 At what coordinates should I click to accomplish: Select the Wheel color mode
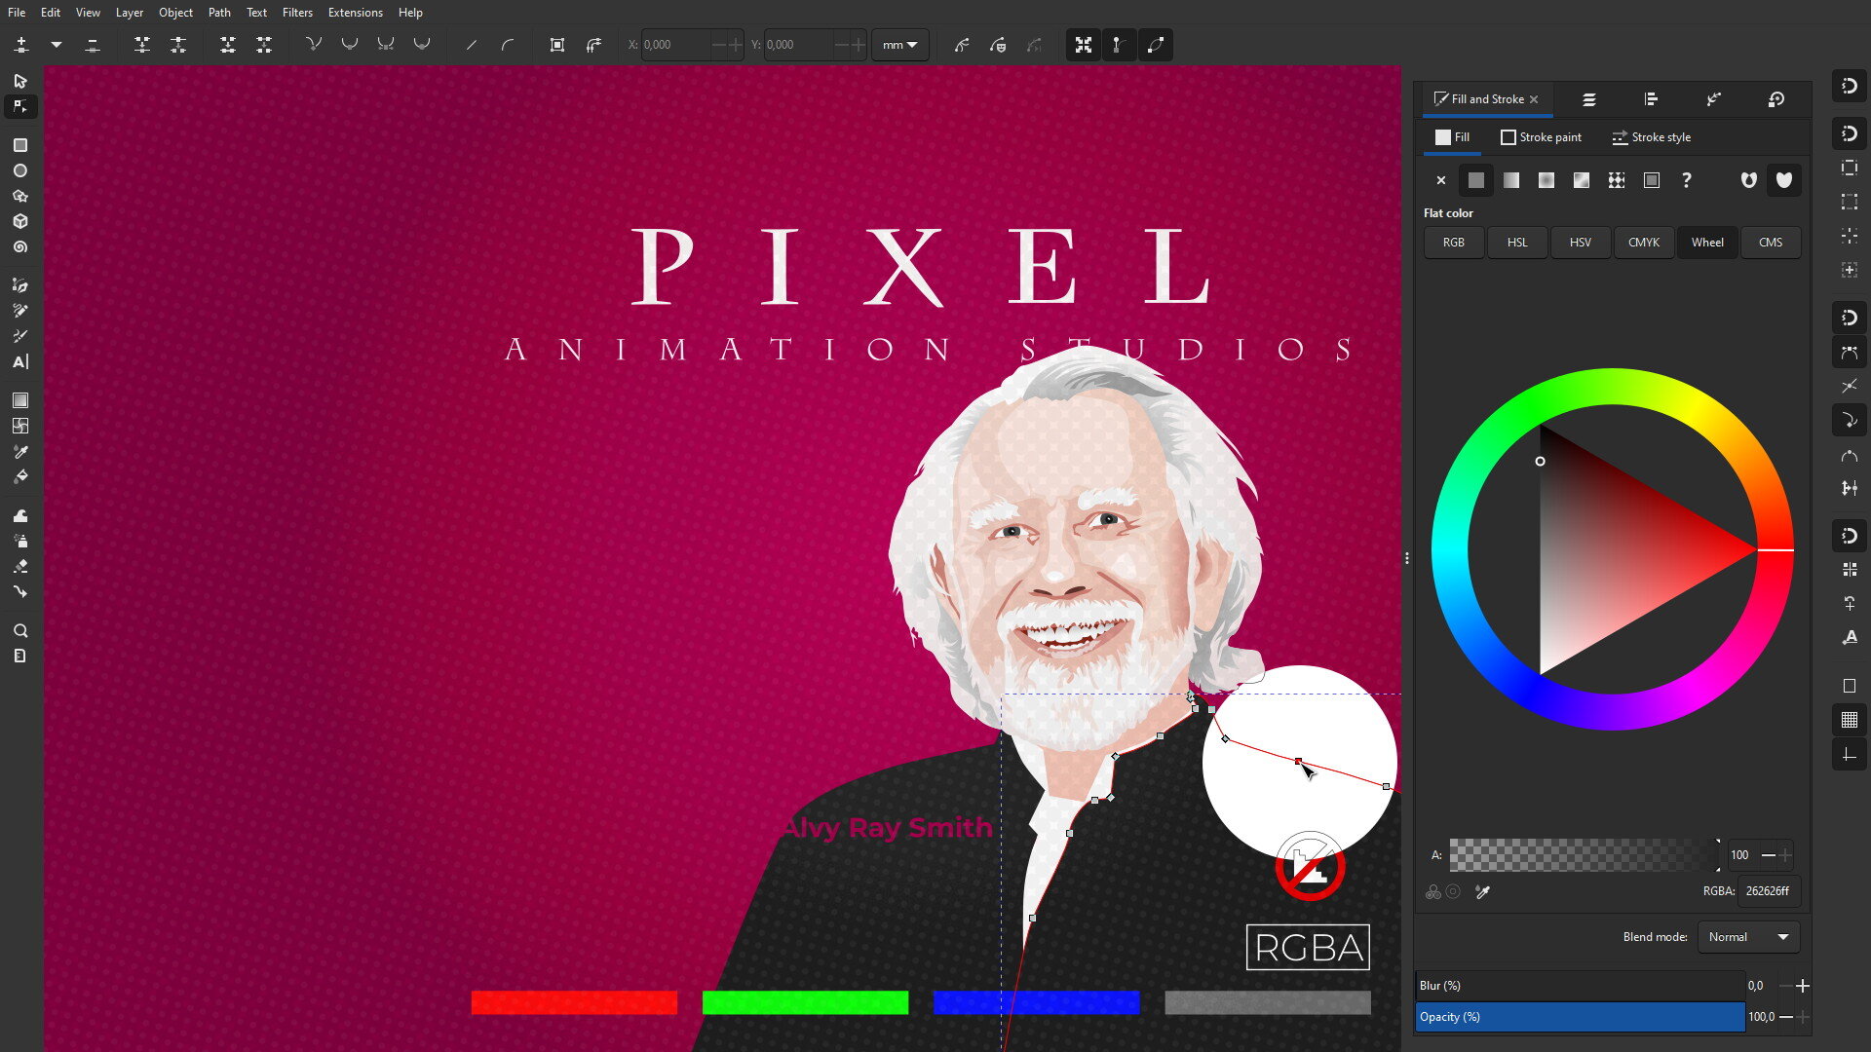tap(1707, 243)
